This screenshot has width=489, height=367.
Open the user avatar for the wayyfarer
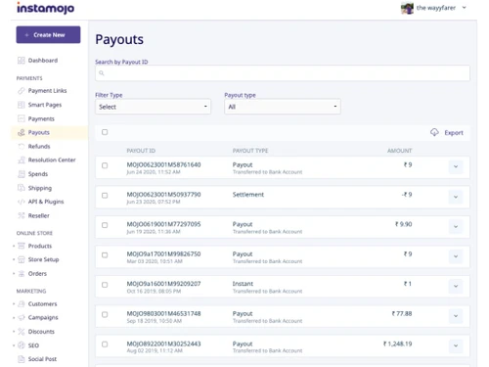(407, 8)
